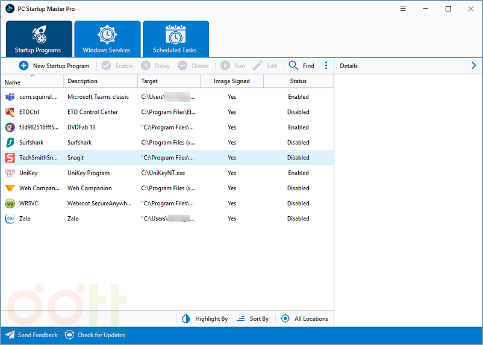Screen dimensions: 483x345
Task: Click the DVDFab 13 entry icon
Action: 10,128
